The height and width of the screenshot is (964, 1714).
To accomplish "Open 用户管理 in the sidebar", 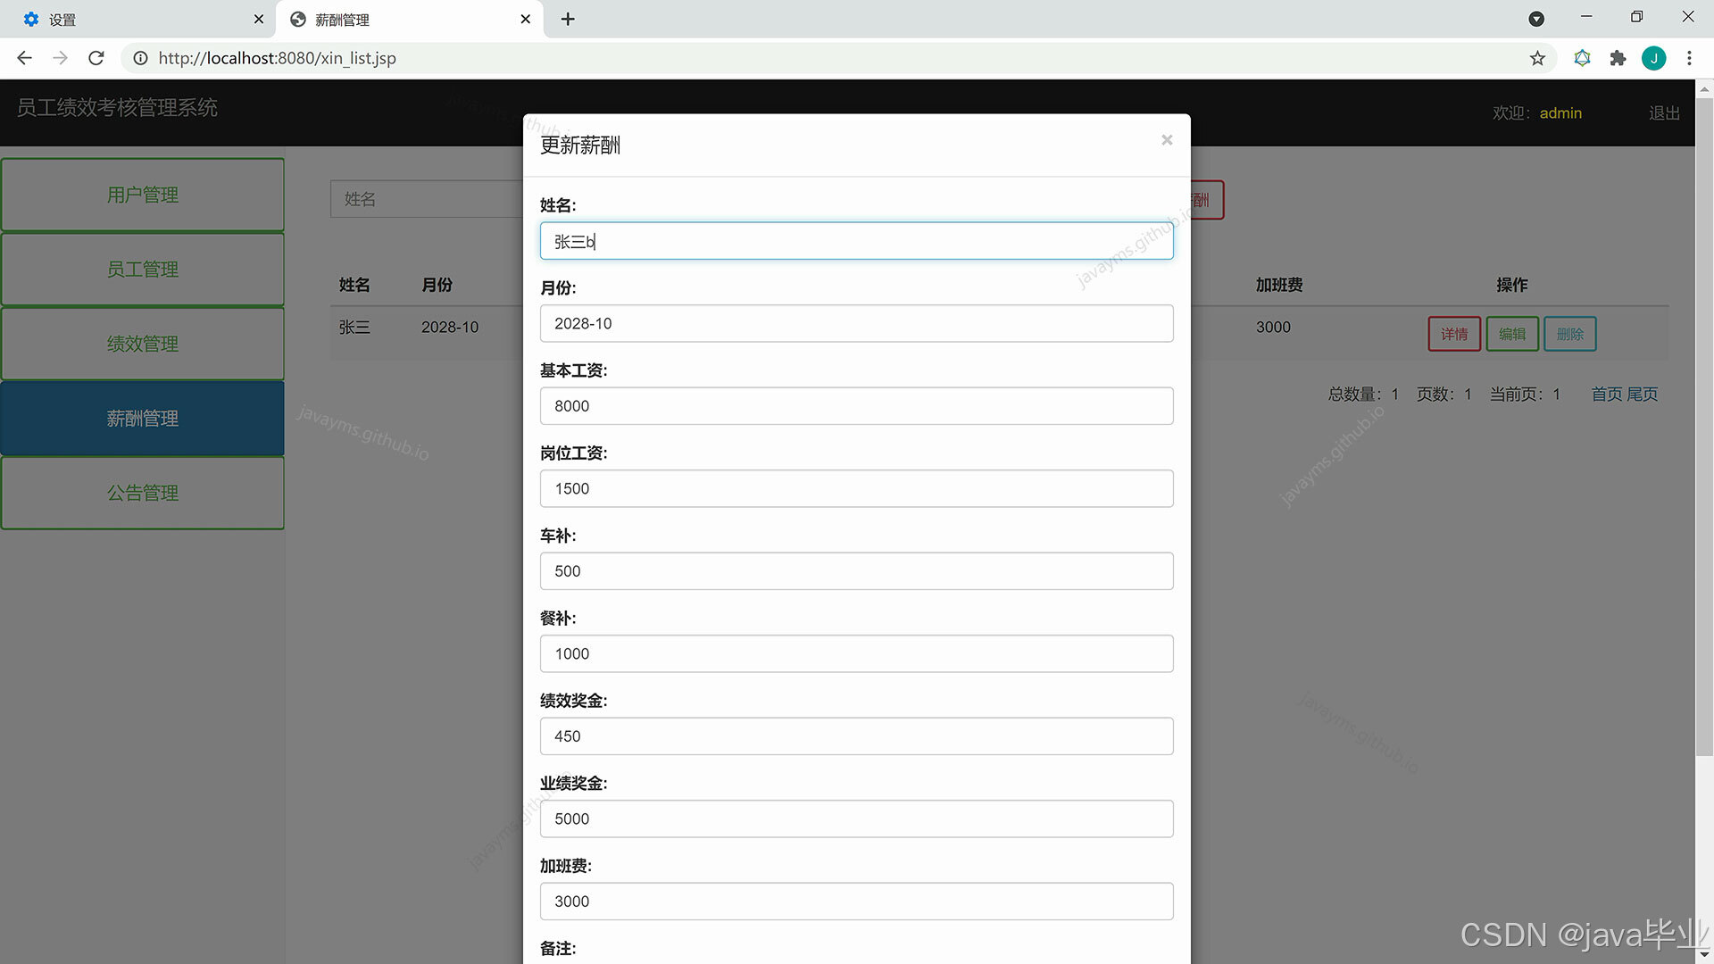I will pos(143,195).
